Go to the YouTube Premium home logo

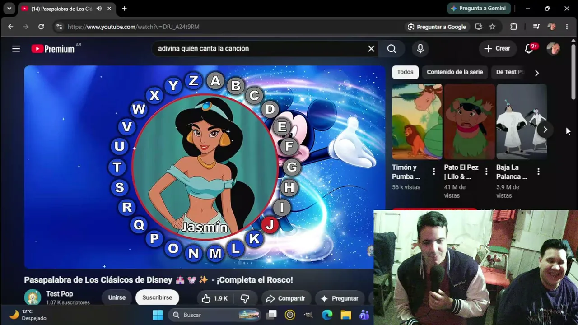point(53,49)
